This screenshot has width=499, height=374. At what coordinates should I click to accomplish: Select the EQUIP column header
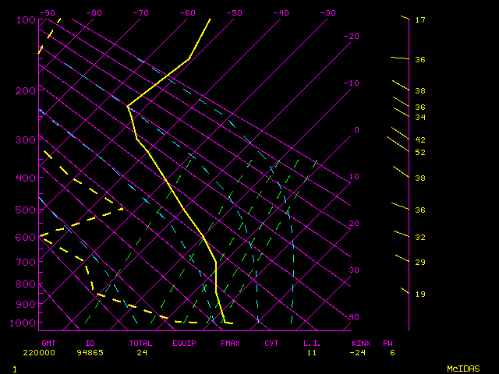tap(184, 343)
